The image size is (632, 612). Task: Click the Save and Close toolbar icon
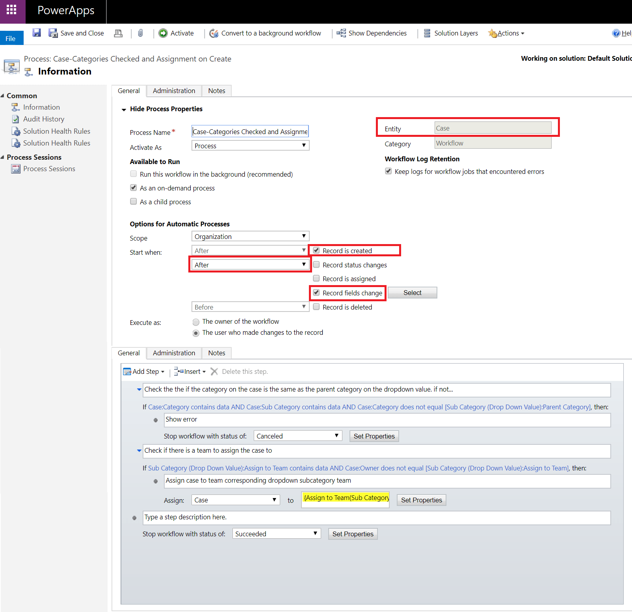(x=53, y=33)
